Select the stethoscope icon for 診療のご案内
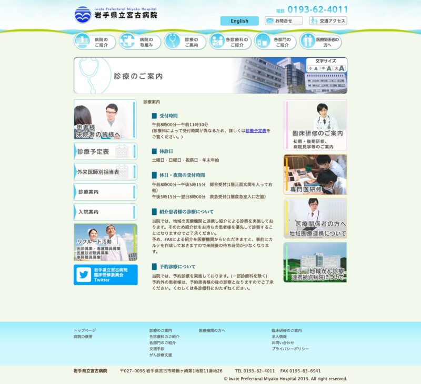Screen dimensions: 421x384 point(172,41)
